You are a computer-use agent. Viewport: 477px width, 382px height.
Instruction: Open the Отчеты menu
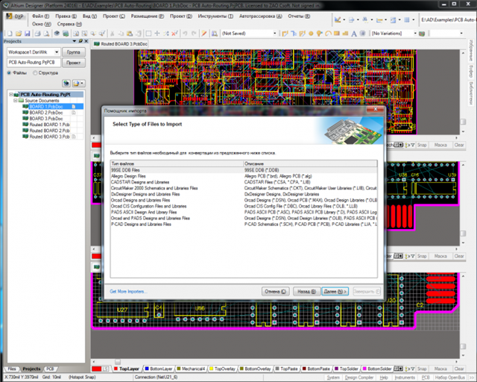[x=299, y=16]
